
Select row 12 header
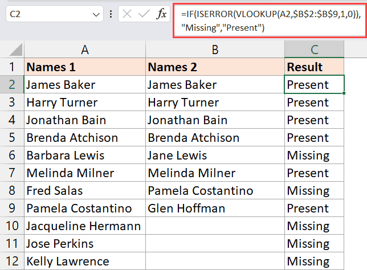(x=11, y=261)
